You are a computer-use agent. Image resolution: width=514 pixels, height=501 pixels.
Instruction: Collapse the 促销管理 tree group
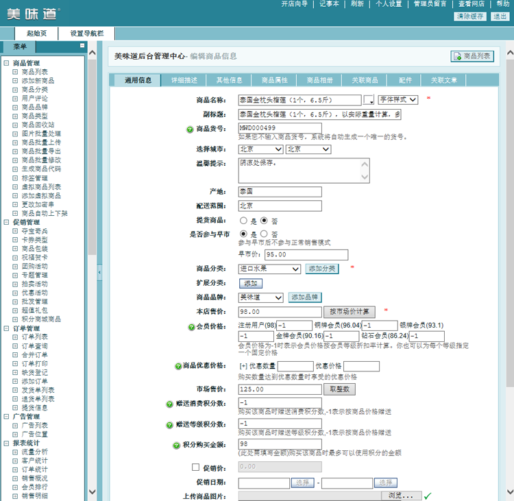point(6,222)
